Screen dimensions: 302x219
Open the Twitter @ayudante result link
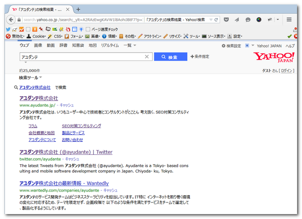[66, 152]
